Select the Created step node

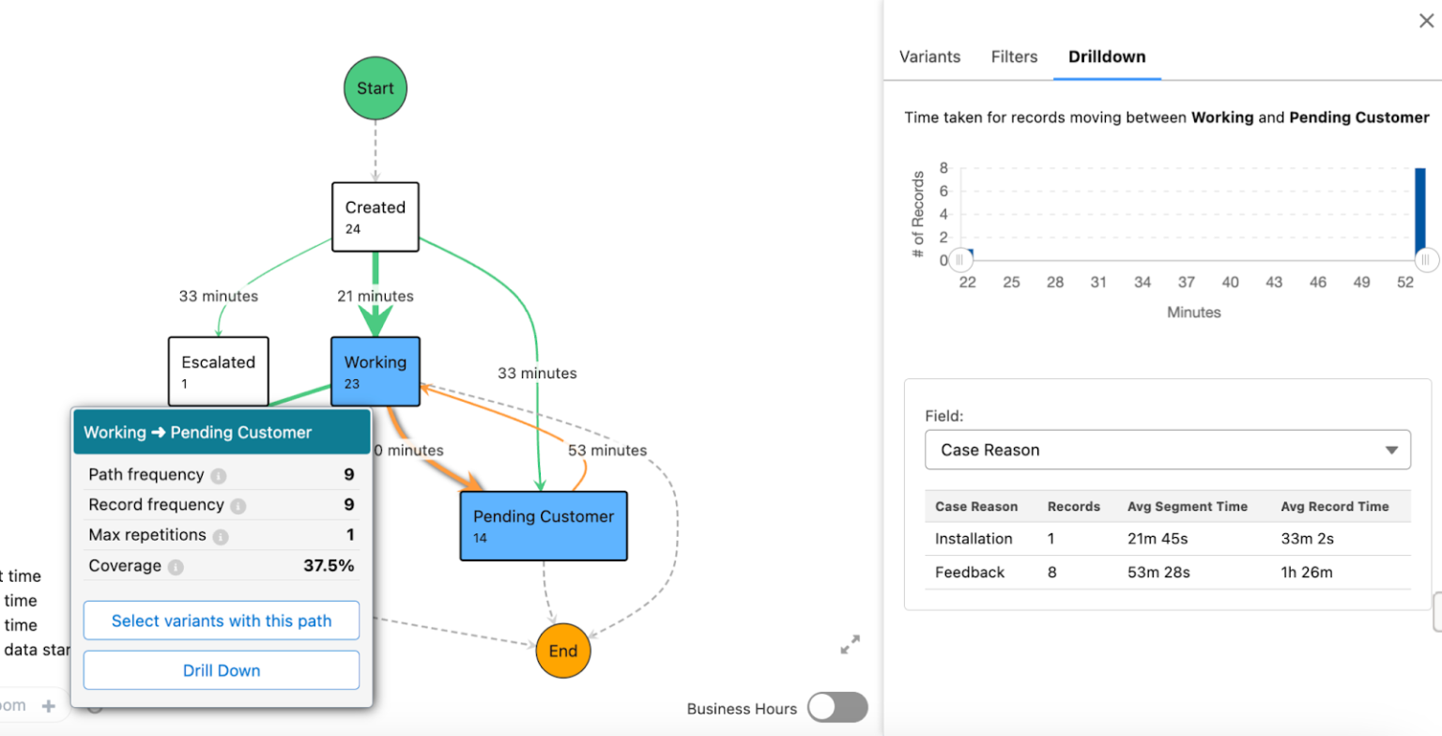(376, 217)
